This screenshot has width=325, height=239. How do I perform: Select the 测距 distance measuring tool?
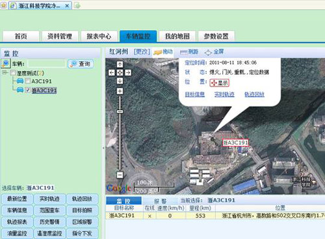pyautogui.click(x=189, y=52)
